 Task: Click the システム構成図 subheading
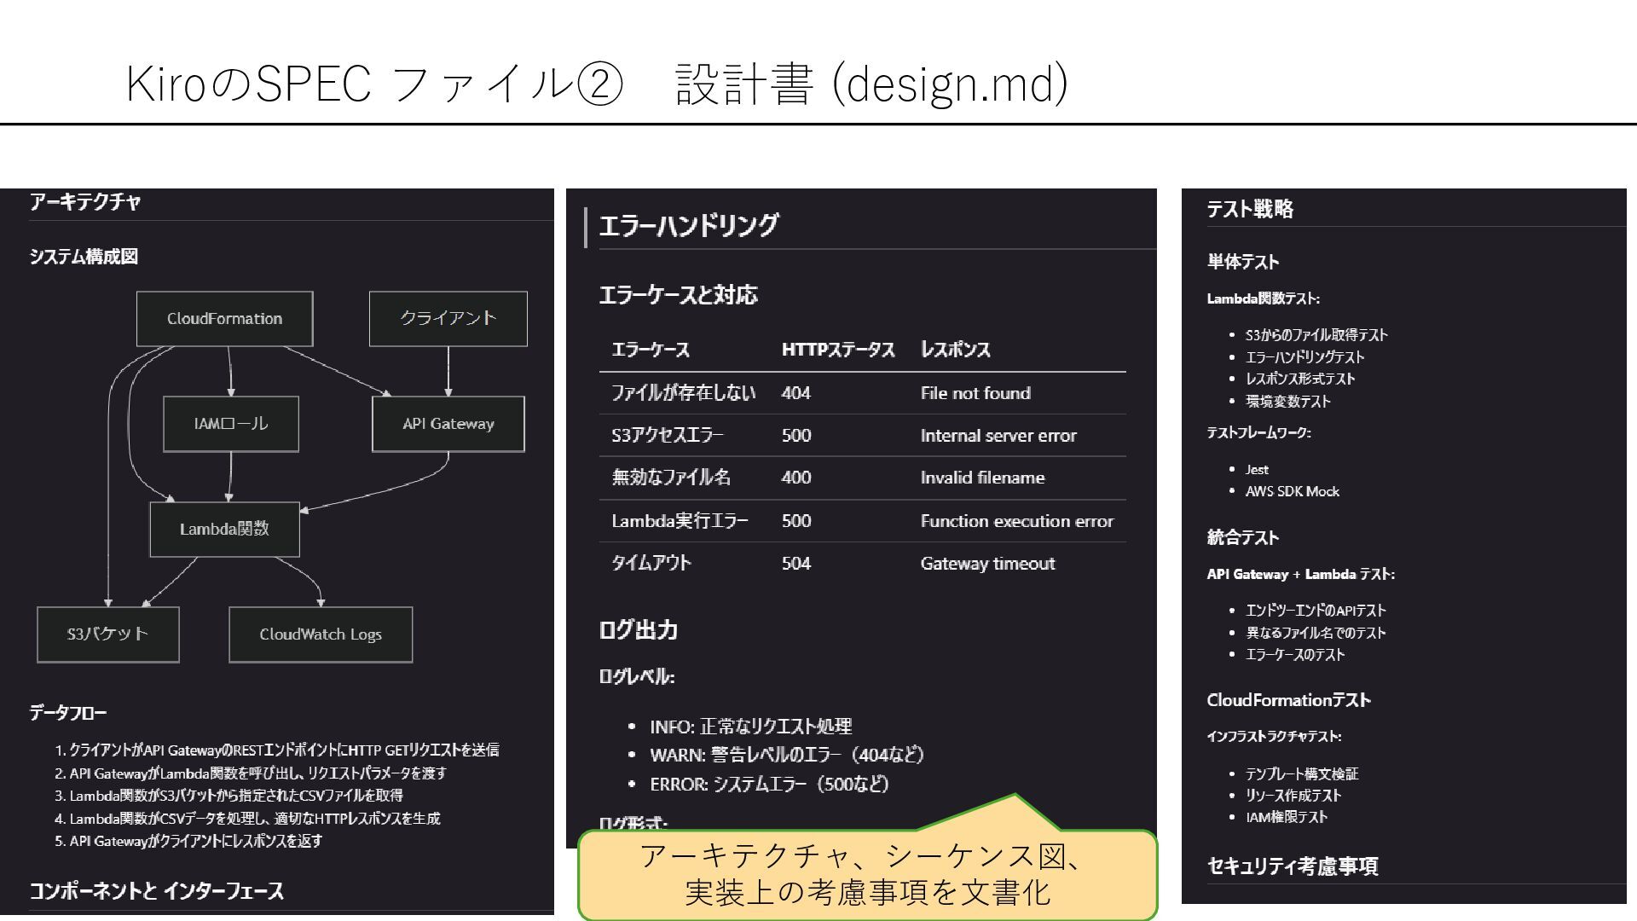point(84,257)
